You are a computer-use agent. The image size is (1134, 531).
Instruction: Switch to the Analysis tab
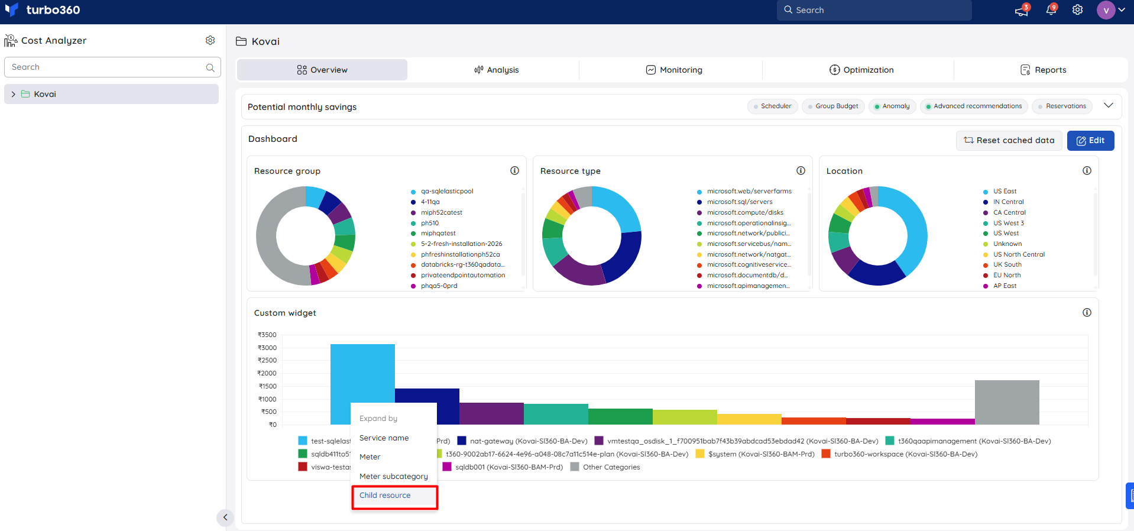(x=497, y=70)
